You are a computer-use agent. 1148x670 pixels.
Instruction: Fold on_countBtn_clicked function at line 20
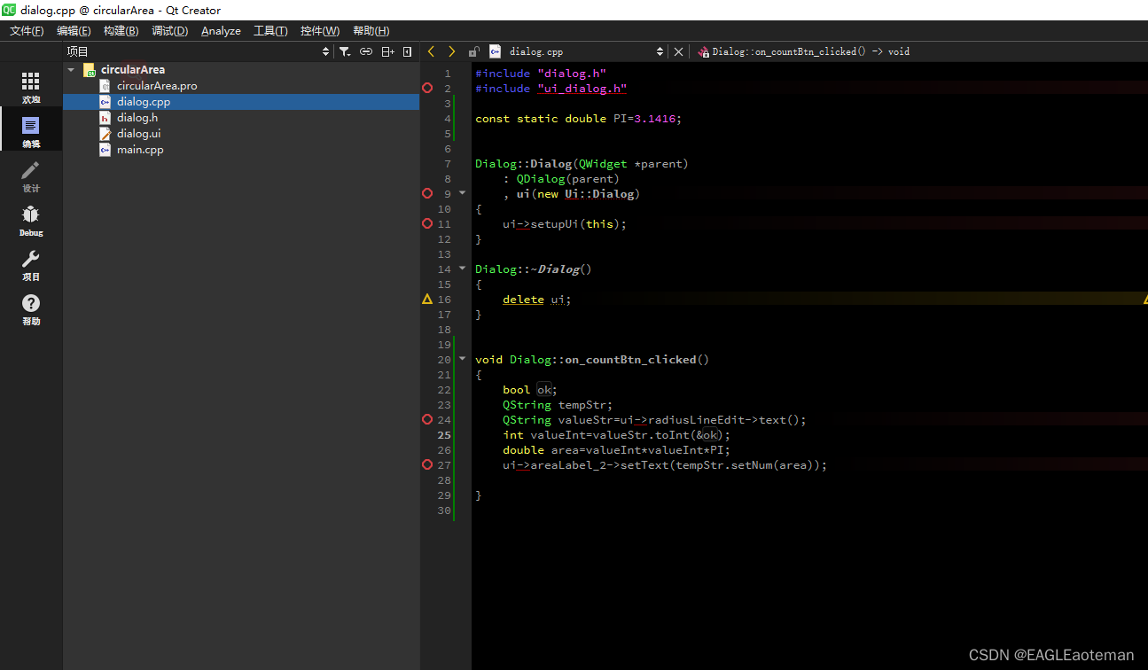(462, 359)
